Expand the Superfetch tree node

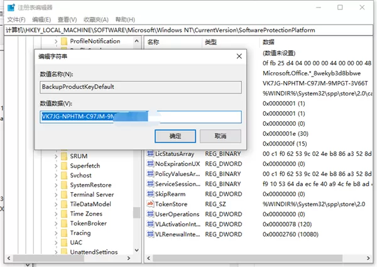56,166
